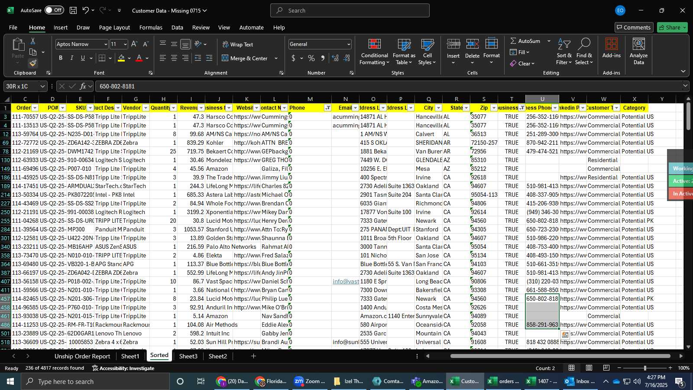This screenshot has width=693, height=390.
Task: Apply Comma Style number format
Action: click(x=323, y=58)
